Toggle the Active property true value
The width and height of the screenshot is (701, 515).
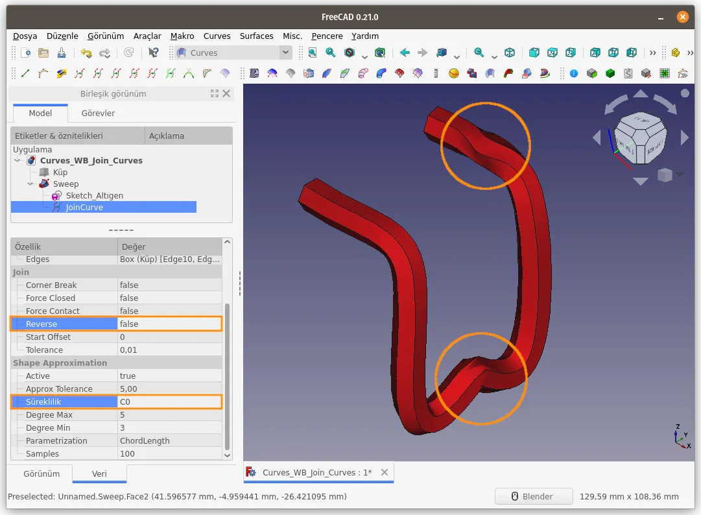169,376
